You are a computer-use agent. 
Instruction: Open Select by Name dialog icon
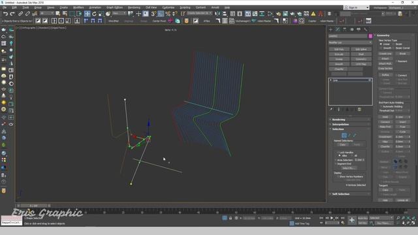65,14
